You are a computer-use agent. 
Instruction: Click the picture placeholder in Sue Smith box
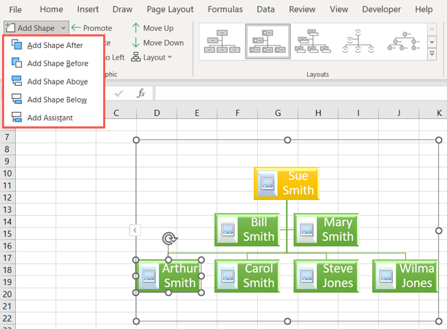pyautogui.click(x=265, y=184)
